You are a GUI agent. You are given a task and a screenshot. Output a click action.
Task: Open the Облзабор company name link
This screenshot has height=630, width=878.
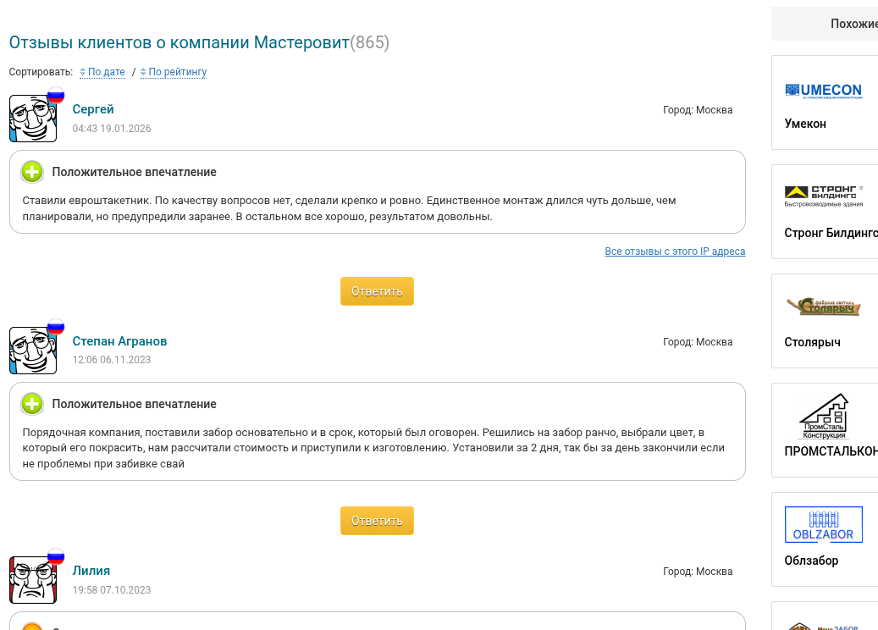(811, 561)
